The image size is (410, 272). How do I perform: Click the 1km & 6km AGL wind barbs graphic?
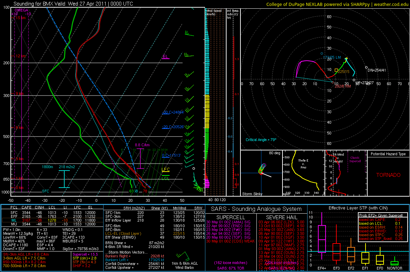[182, 256]
